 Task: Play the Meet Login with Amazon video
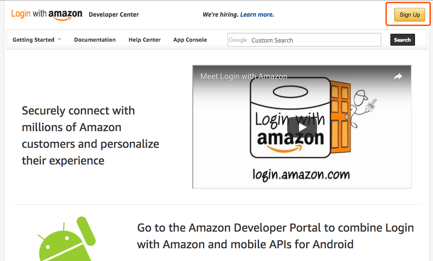click(302, 127)
